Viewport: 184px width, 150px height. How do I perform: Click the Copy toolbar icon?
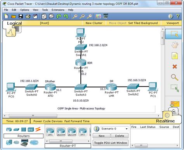pos(44,16)
